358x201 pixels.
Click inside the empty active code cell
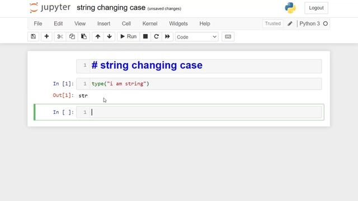199,112
